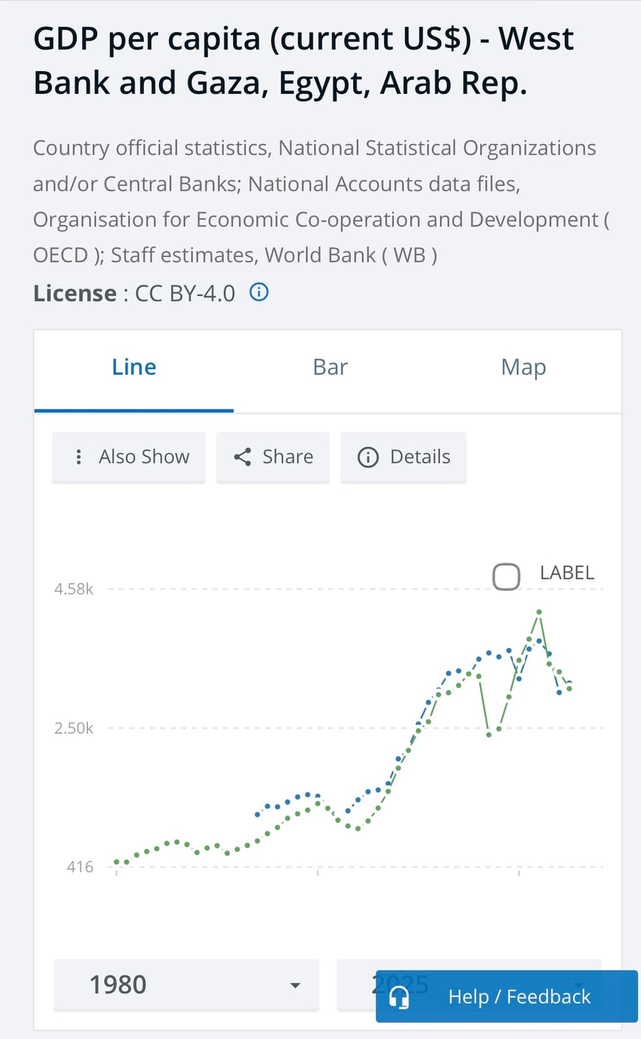This screenshot has height=1039, width=641.
Task: Click the three-dot Also Show icon
Action: 78,457
